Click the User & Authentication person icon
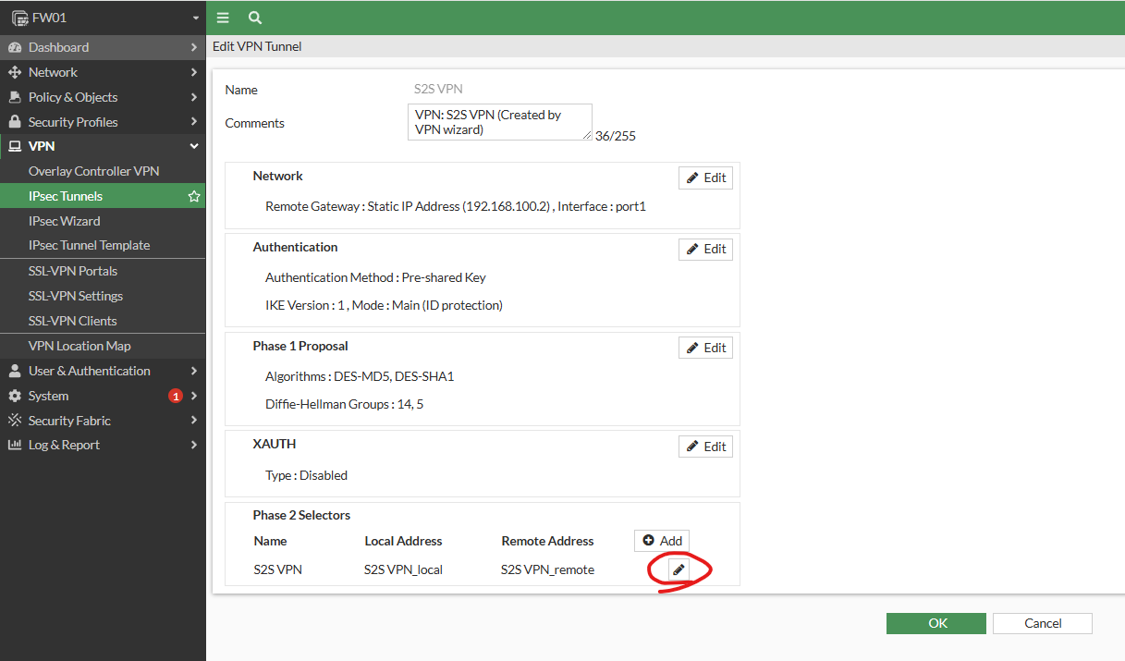Viewport: 1125px width, 661px height. point(14,371)
